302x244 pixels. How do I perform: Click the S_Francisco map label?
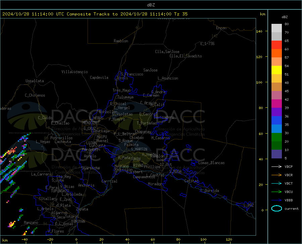click(x=132, y=74)
